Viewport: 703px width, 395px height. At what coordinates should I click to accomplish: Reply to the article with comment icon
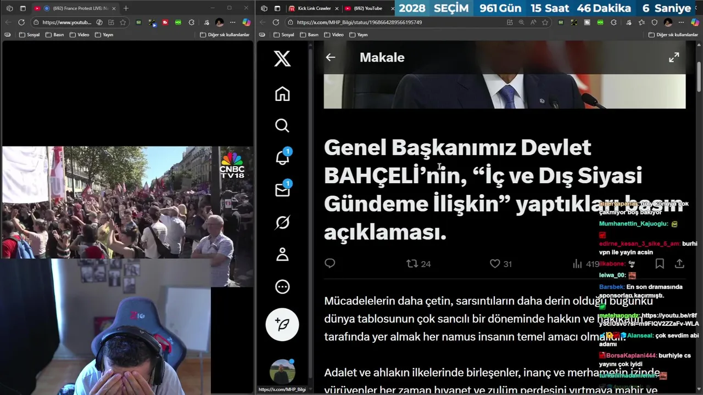(330, 263)
